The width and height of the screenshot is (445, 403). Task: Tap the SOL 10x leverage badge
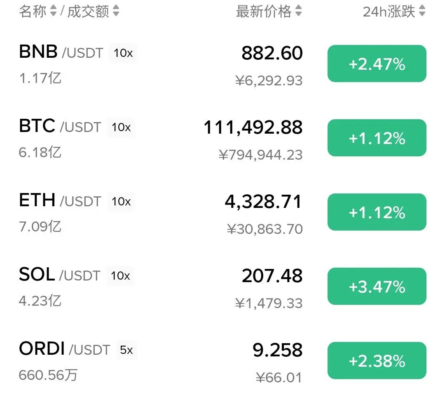click(120, 276)
